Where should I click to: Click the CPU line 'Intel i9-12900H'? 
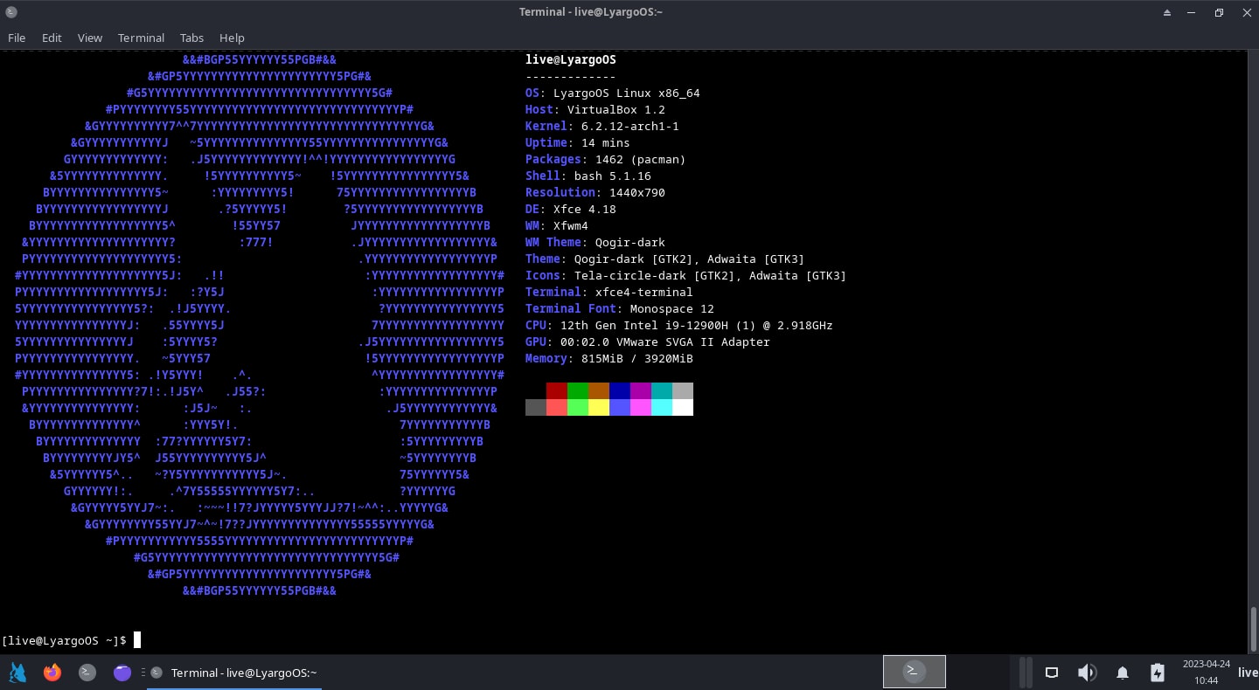[x=679, y=325]
